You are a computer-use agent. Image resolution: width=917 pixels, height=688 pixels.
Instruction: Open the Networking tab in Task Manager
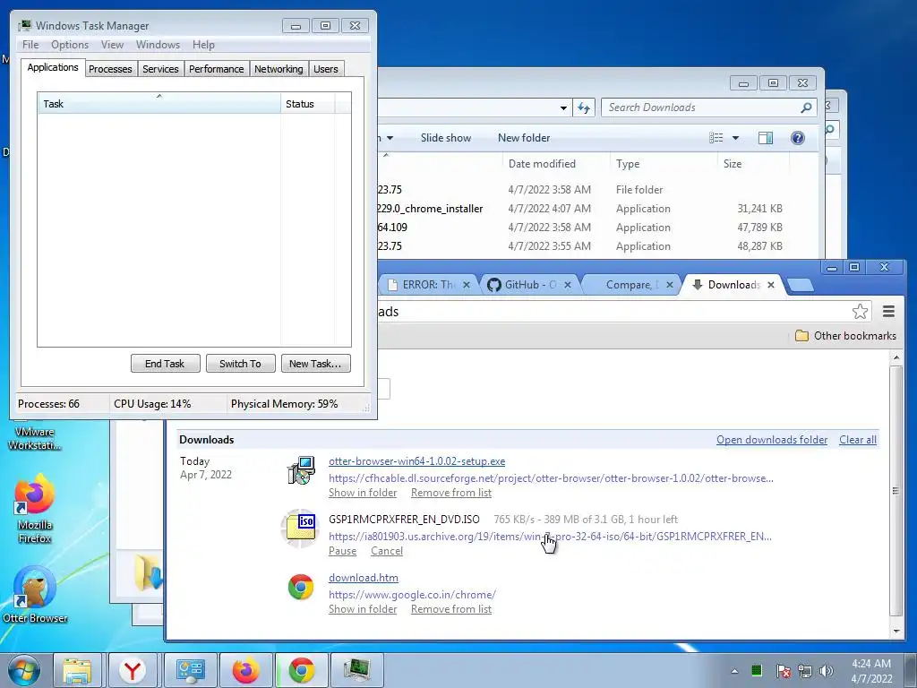pyautogui.click(x=279, y=69)
